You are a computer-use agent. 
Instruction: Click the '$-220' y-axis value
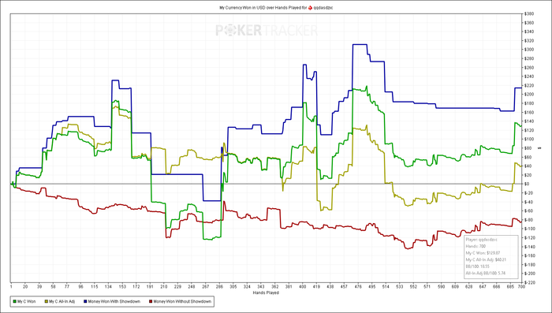[530, 282]
